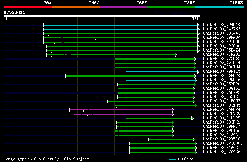Click the yellow gap marker under A7P2B2 alignment
Screen dimensions: 247x162
coord(52,56)
